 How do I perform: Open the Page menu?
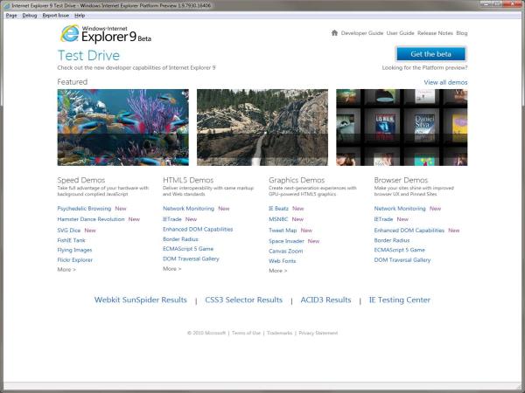[x=11, y=16]
